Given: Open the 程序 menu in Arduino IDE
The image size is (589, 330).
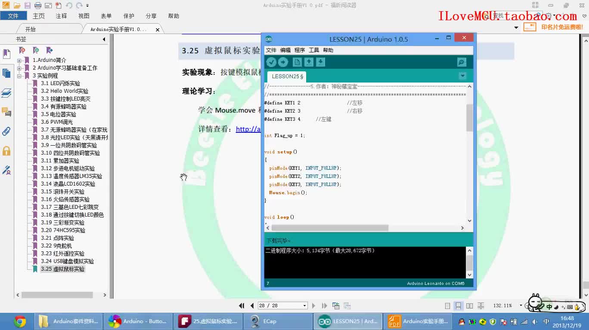Looking at the screenshot, I should 300,50.
